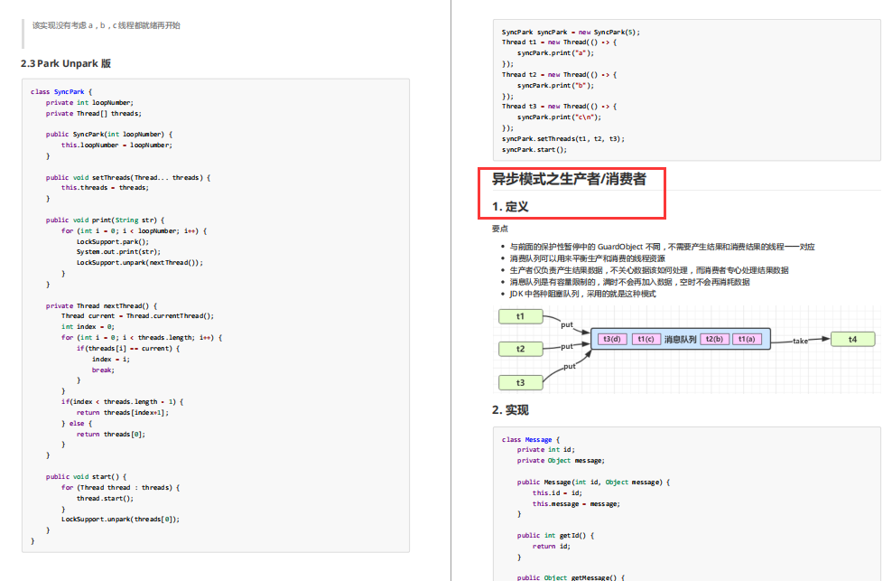
Task: Click the loop line containing "i < threads.length; i++"
Action: coord(142,338)
